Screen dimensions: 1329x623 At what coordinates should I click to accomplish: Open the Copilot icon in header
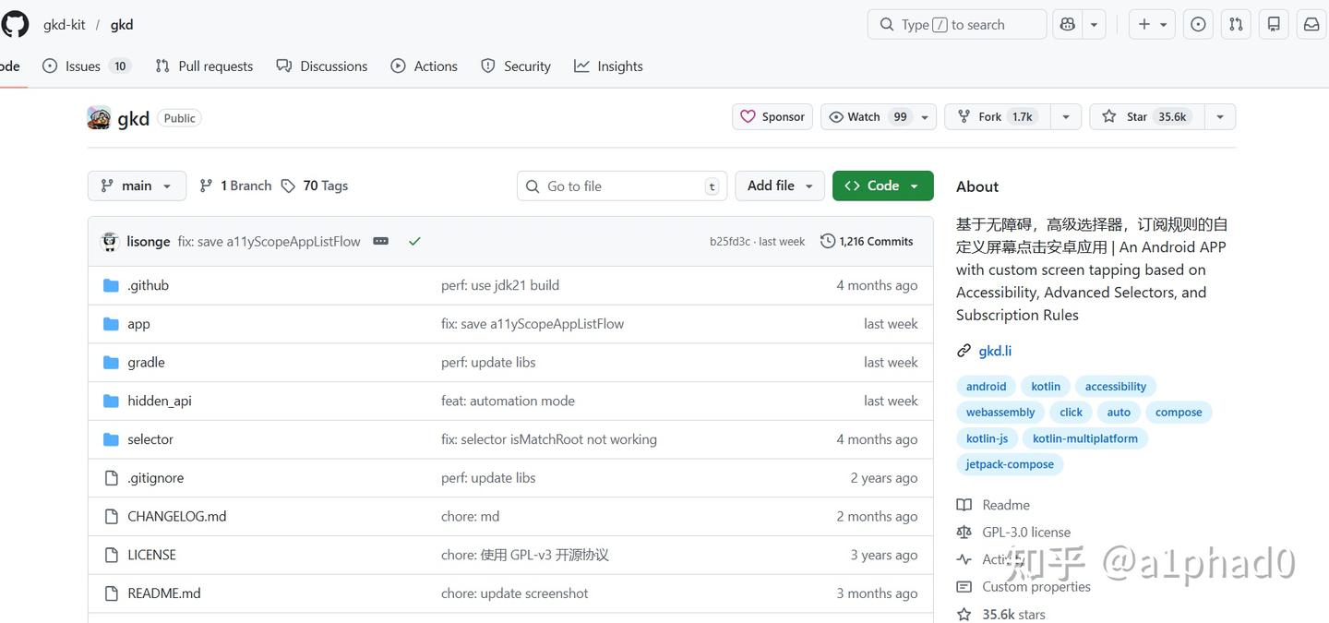(1068, 25)
